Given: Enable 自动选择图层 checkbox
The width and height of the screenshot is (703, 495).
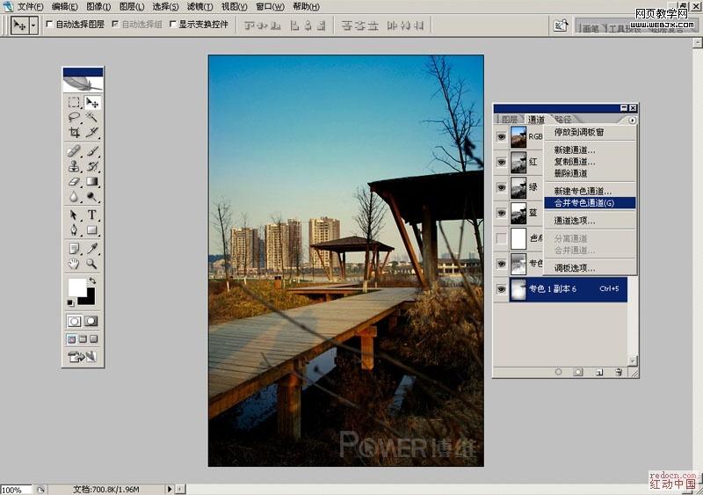Looking at the screenshot, I should point(50,25).
